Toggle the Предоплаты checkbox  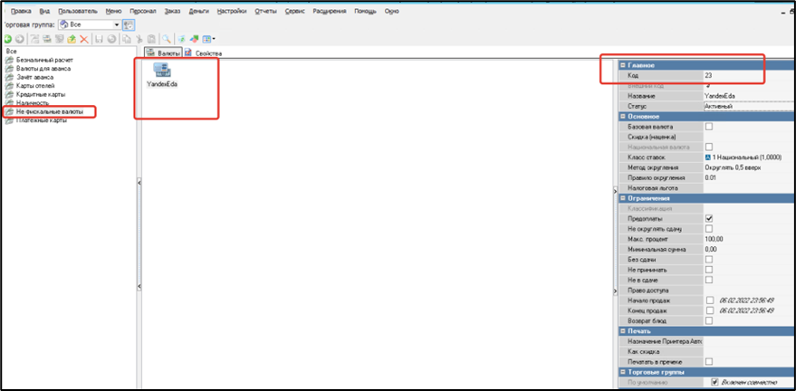(709, 218)
